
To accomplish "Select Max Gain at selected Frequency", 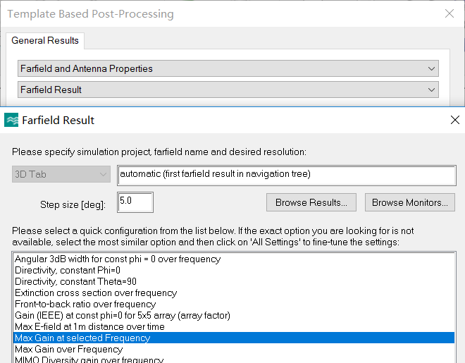I will tap(235, 338).
